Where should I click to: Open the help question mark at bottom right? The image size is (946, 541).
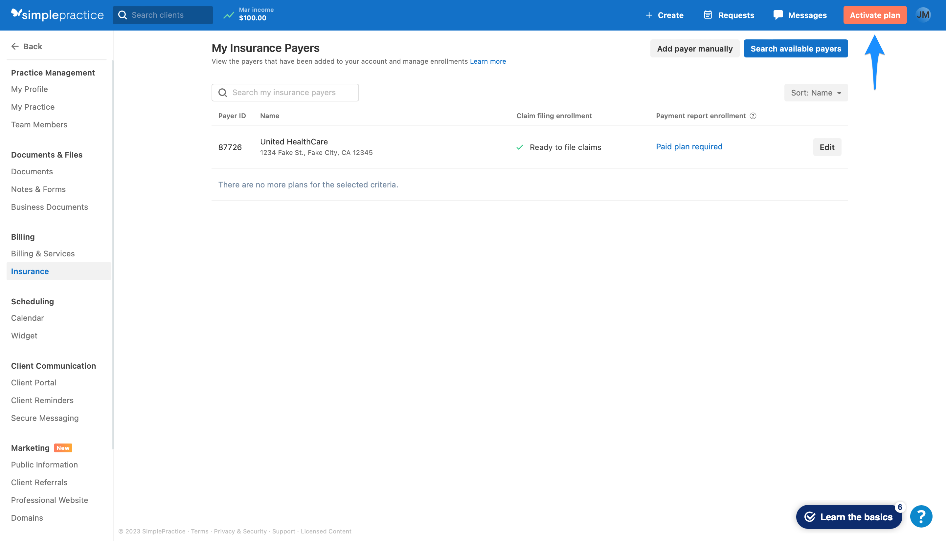pyautogui.click(x=921, y=516)
